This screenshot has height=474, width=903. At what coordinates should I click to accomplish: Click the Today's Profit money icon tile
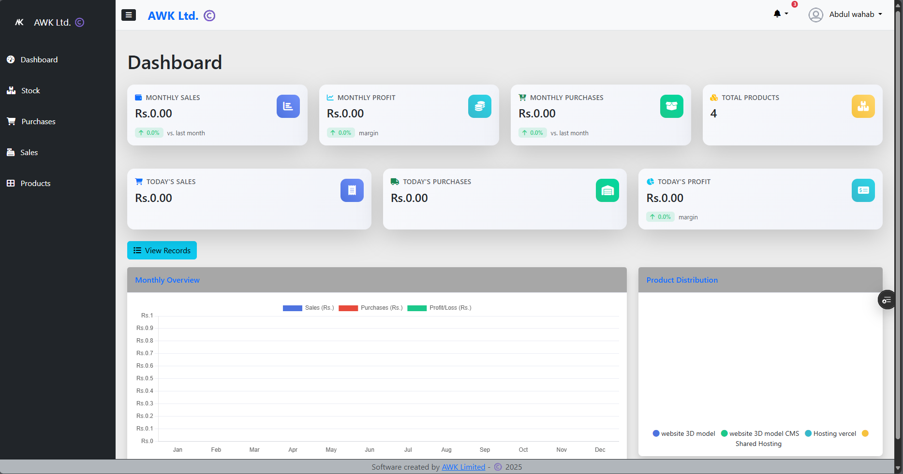(863, 190)
